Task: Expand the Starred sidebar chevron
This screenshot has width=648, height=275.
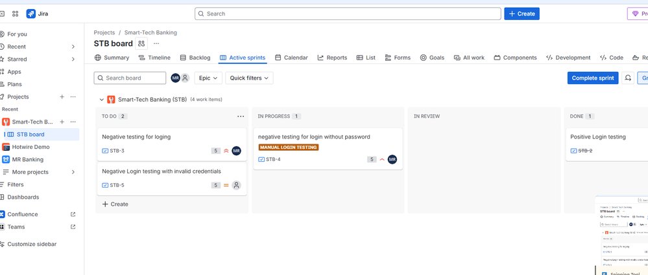Action: [x=73, y=60]
